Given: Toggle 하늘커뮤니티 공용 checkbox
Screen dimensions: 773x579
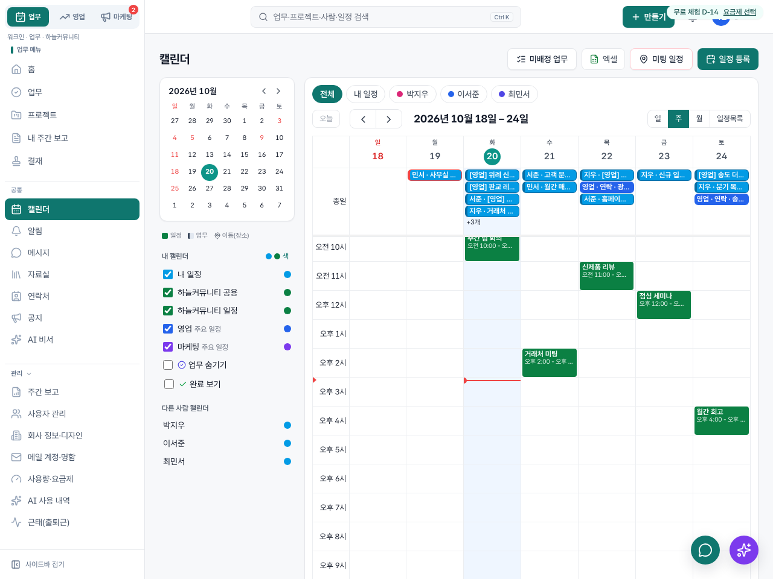Looking at the screenshot, I should [x=168, y=293].
